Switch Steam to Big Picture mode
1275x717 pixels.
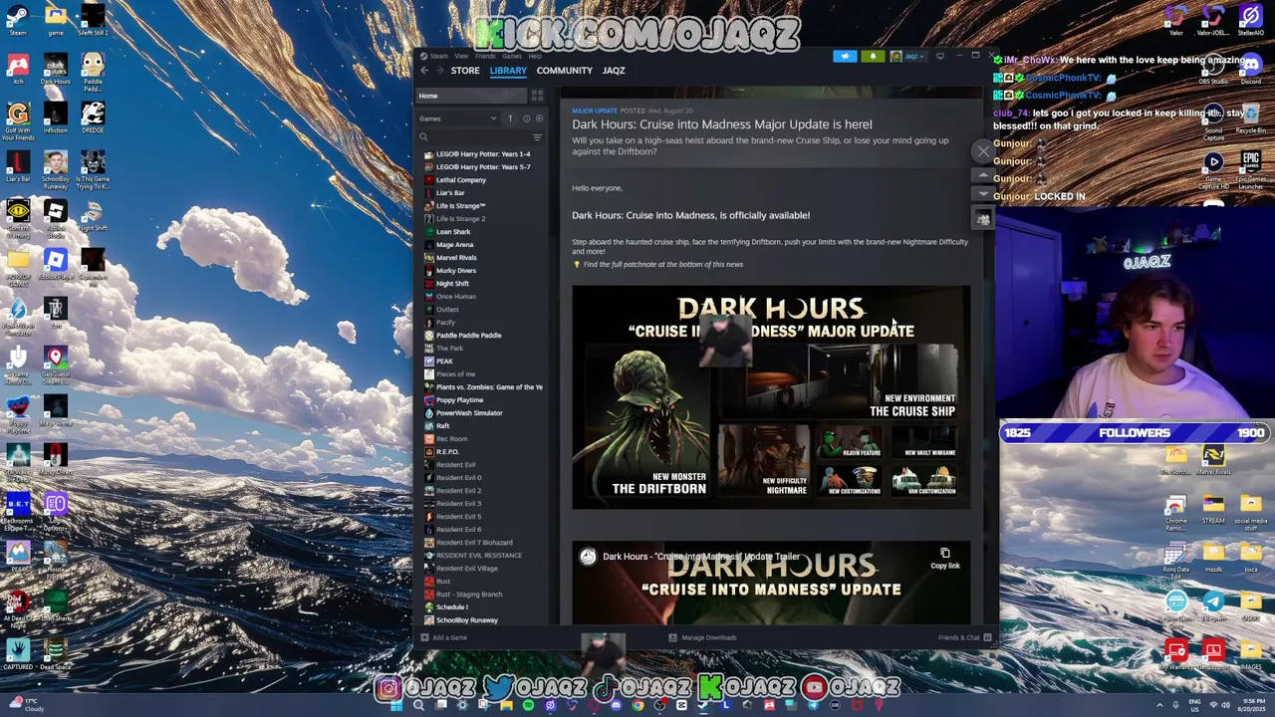click(x=939, y=56)
